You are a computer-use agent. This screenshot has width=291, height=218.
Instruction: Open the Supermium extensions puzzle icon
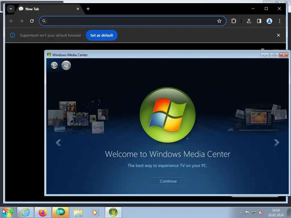coord(234,21)
